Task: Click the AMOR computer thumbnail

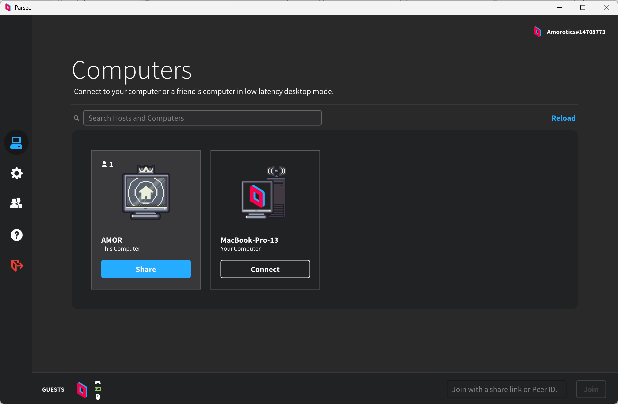Action: coord(146,192)
